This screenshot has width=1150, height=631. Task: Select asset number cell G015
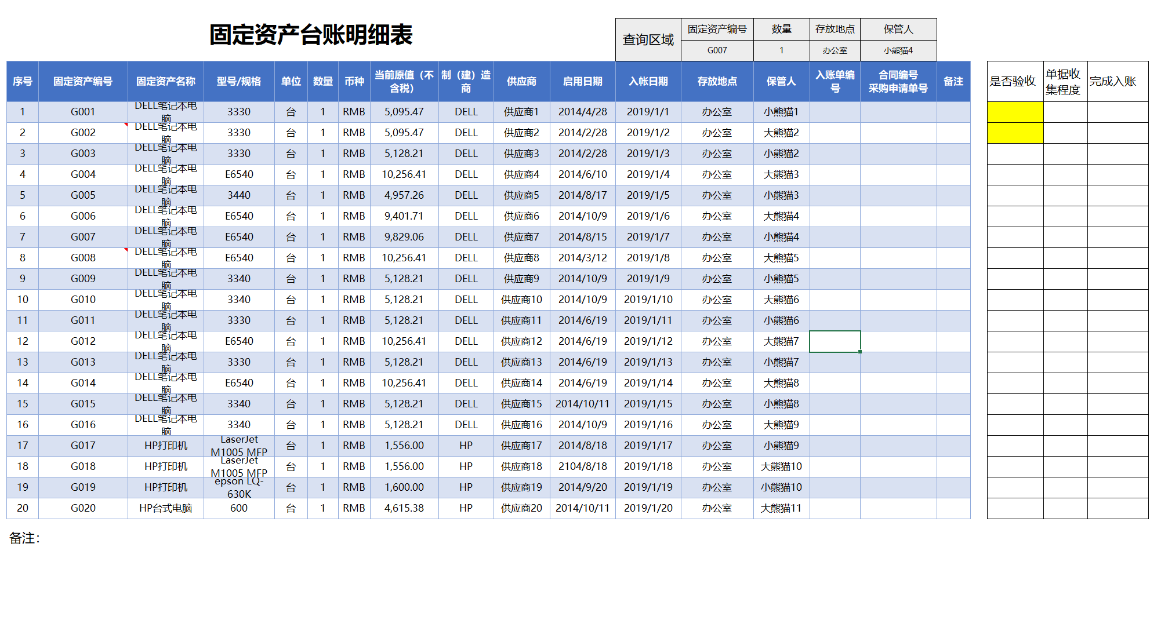point(83,404)
